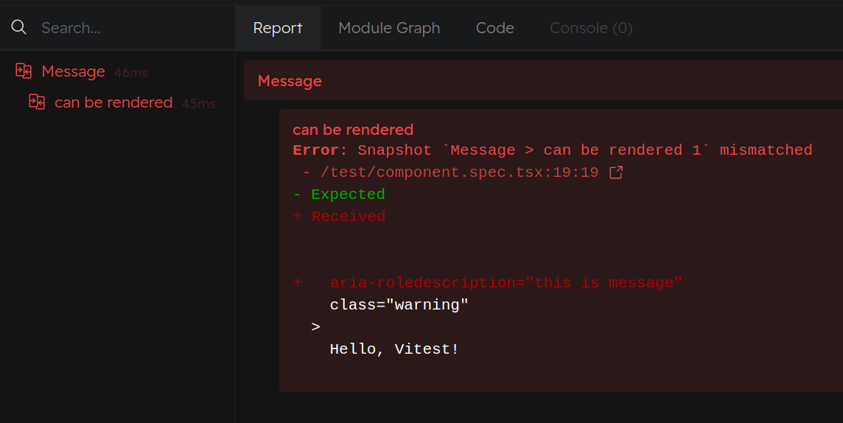Click the 'can be rendered' heading in error panel
The image size is (843, 423).
tap(353, 130)
